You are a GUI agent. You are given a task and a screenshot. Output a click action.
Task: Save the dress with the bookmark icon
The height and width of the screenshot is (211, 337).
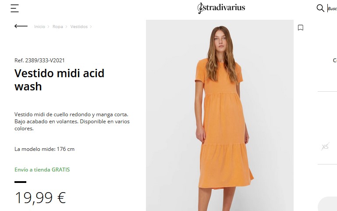[x=301, y=28]
